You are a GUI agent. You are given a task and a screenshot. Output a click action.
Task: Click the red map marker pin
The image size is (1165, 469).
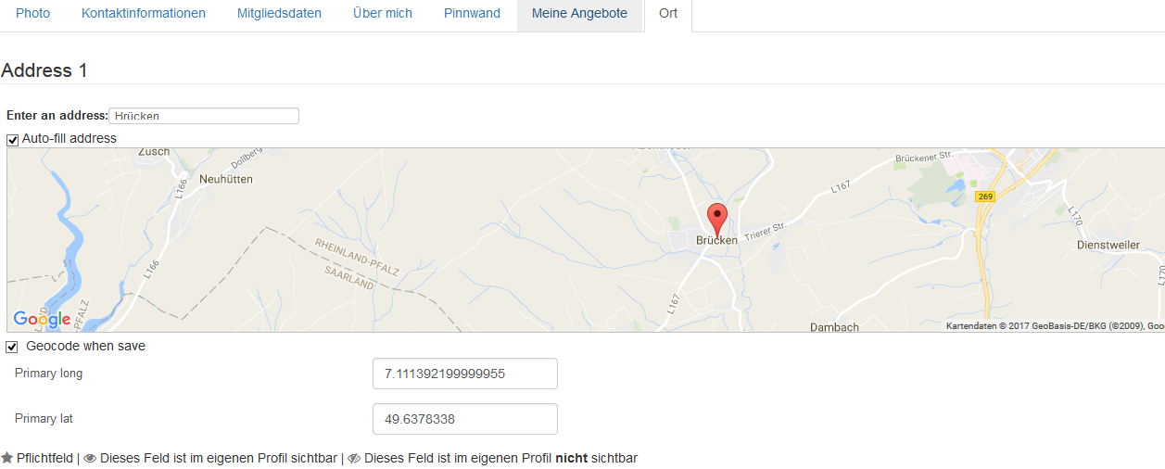coord(717,220)
